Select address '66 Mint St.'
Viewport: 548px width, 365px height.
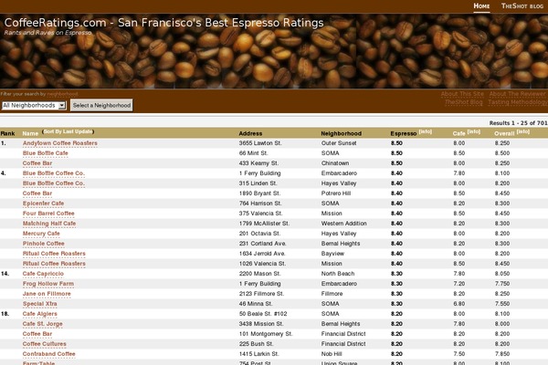(x=253, y=153)
